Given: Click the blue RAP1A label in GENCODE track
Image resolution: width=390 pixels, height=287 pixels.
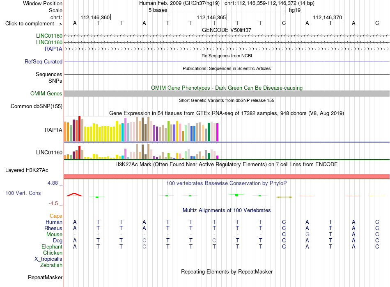Looking at the screenshot, I should (53, 49).
